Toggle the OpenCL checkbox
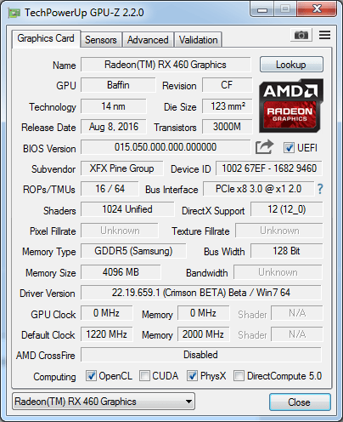Viewport: 343px width, 422px height. click(91, 376)
